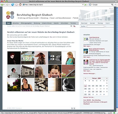Viewport: 118px width, 114px height.
Task: Click the 'Unser Foto der Woche' heading
Action: pos(15,41)
